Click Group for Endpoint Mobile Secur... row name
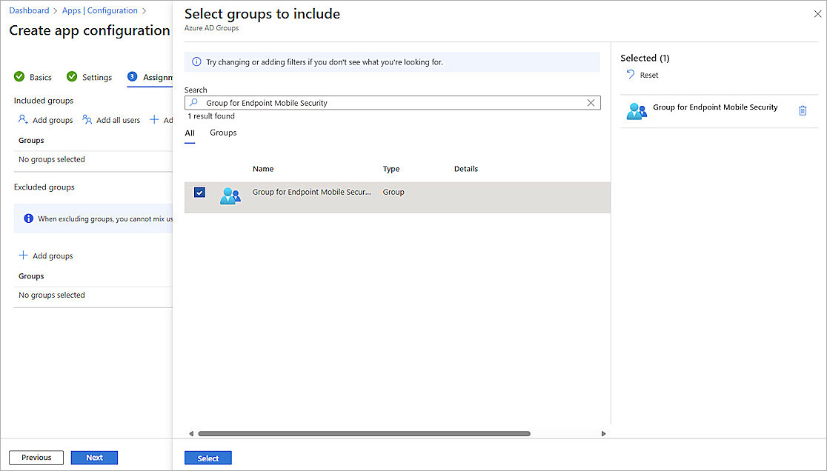This screenshot has width=827, height=471. [311, 192]
